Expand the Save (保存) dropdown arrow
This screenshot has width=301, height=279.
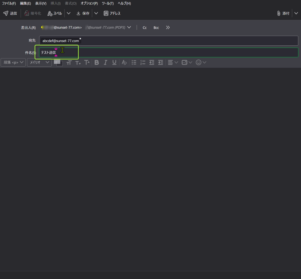pyautogui.click(x=96, y=13)
